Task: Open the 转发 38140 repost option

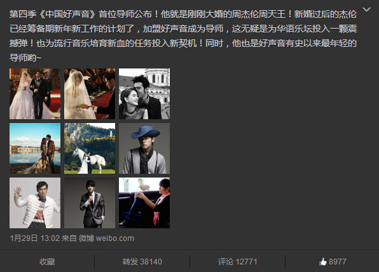Action: 142,262
